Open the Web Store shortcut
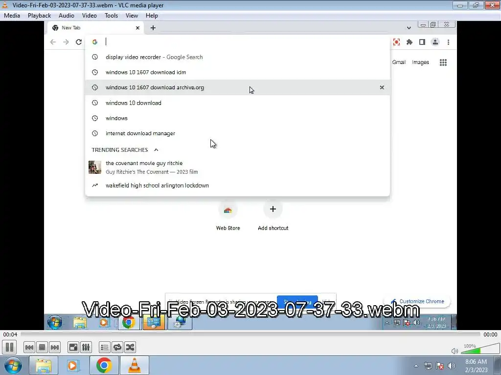This screenshot has width=501, height=375. pos(228,216)
